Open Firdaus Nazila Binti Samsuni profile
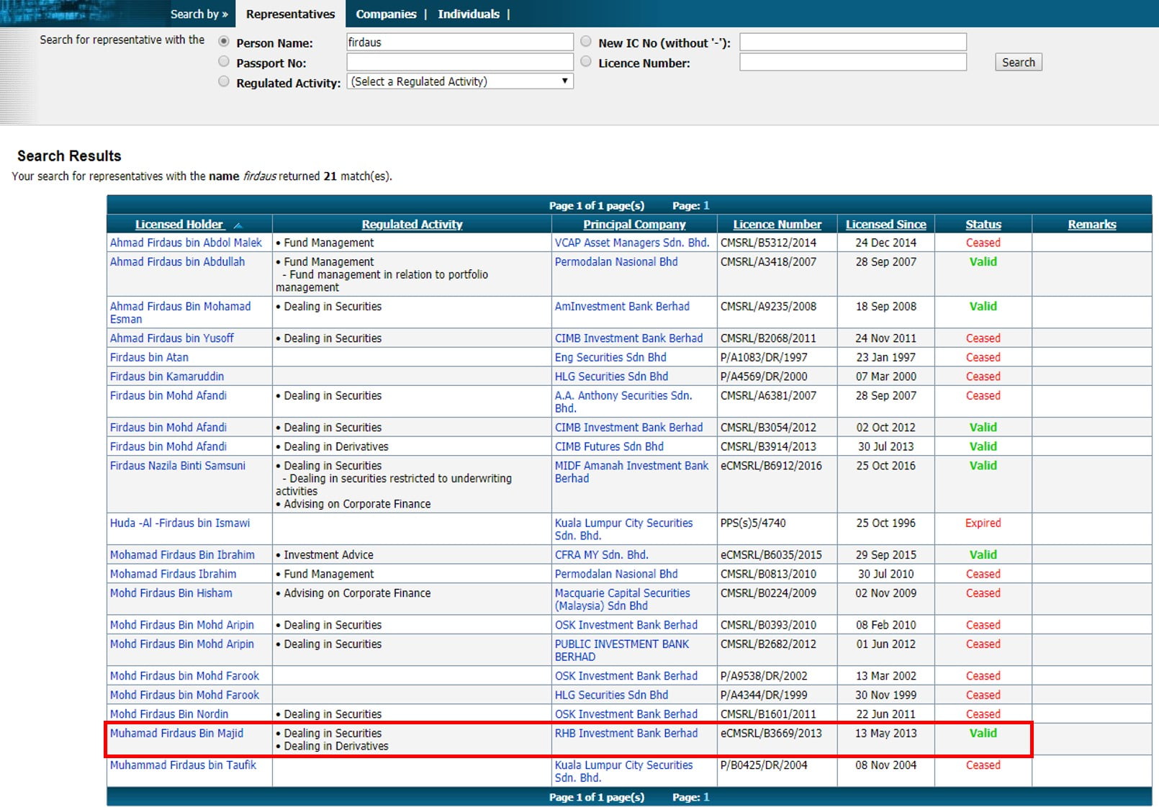 coord(177,466)
